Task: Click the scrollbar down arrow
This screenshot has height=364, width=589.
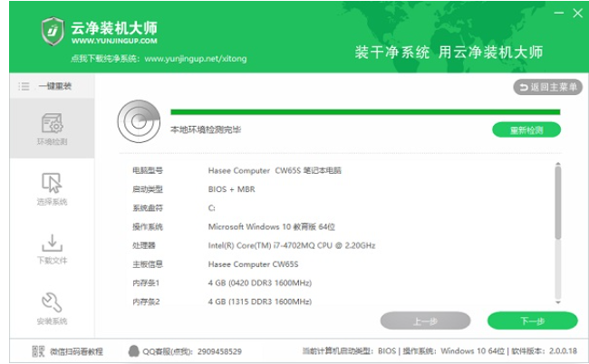Action: pos(558,302)
